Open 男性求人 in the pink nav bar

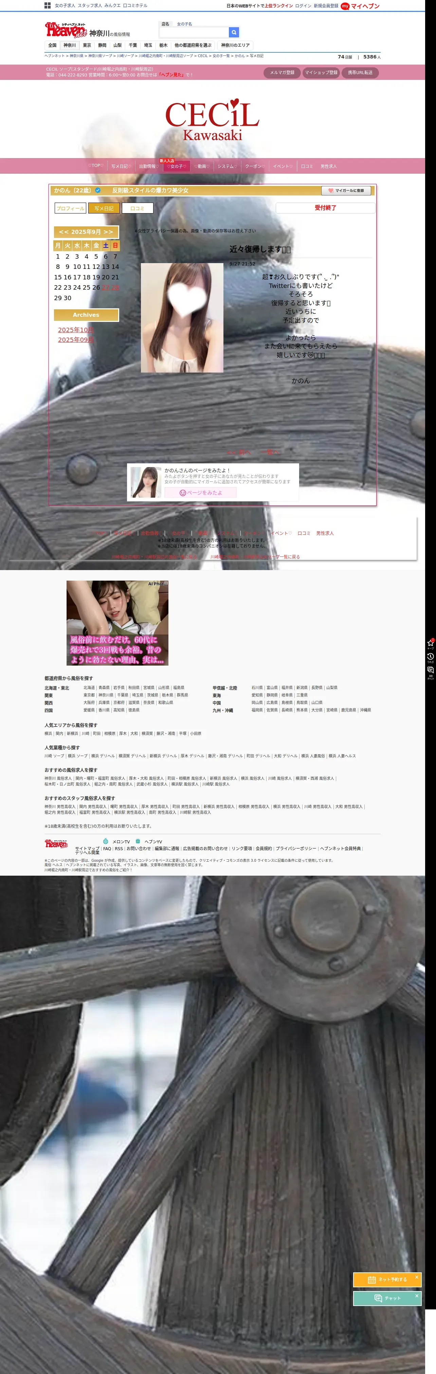pos(328,167)
